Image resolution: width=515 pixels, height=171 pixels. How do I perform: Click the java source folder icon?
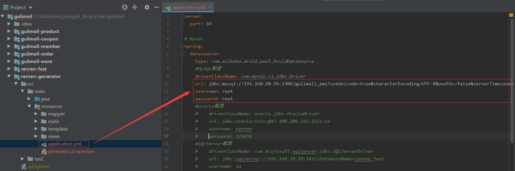point(37,99)
